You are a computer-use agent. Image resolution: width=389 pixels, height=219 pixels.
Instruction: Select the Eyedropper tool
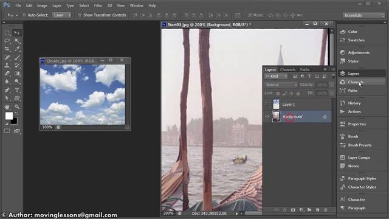pos(17,49)
